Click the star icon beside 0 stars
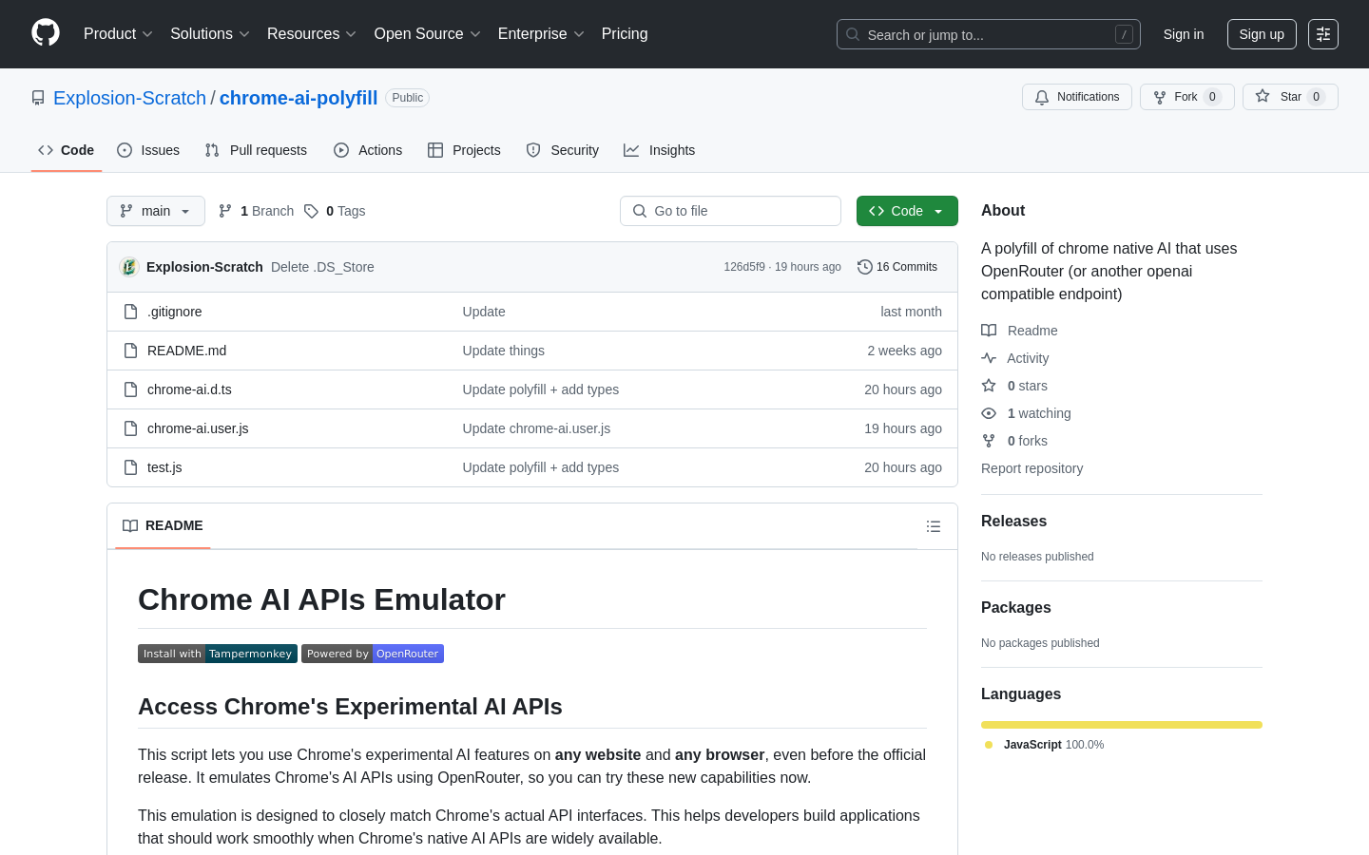 pos(989,386)
